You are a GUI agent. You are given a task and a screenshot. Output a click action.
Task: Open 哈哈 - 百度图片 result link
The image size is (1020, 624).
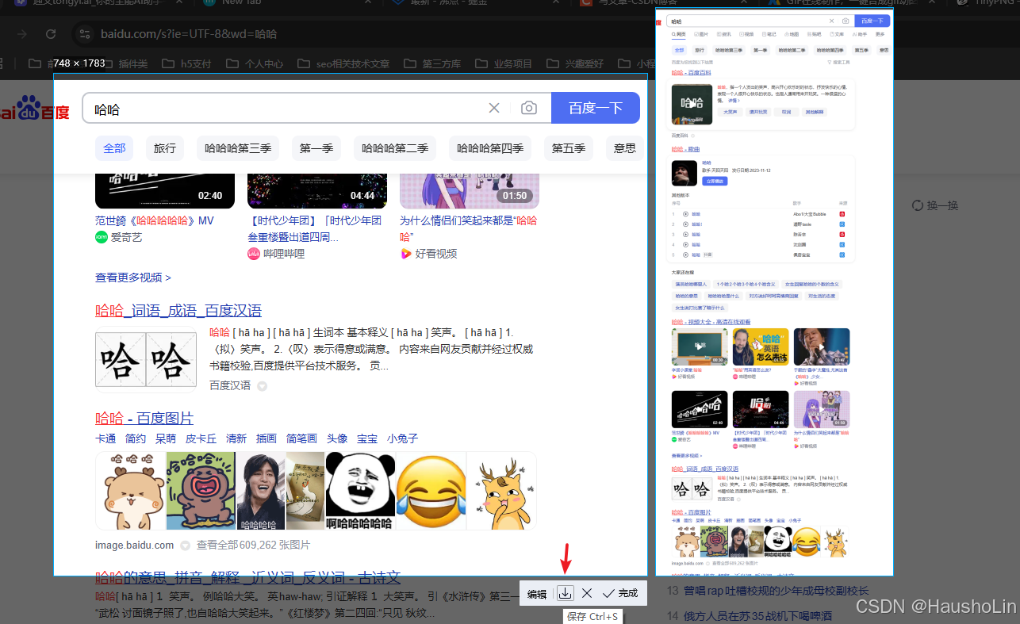pyautogui.click(x=144, y=418)
